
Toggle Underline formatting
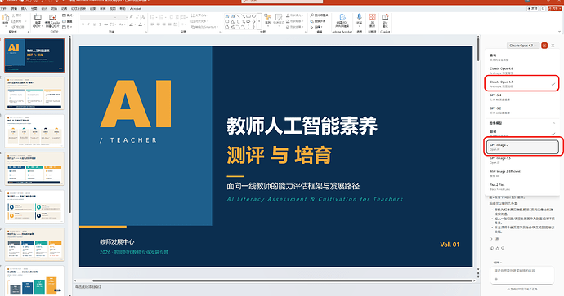(x=95, y=24)
